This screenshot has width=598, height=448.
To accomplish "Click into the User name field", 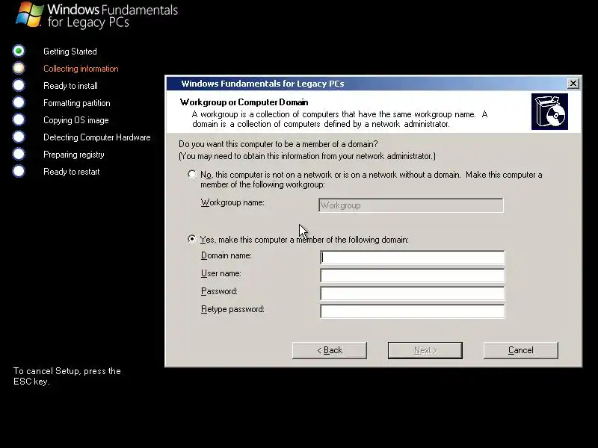I will (413, 276).
